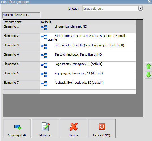
Task: Click the tree icon beside logo paypal
Action: pyautogui.click(x=44, y=75)
